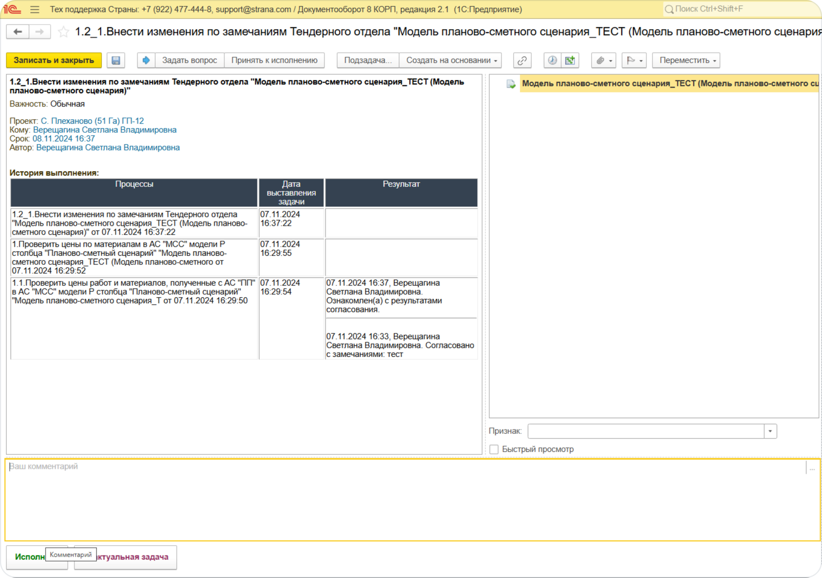This screenshot has width=822, height=578.
Task: Click 'Принять к исполнению' button
Action: (x=274, y=60)
